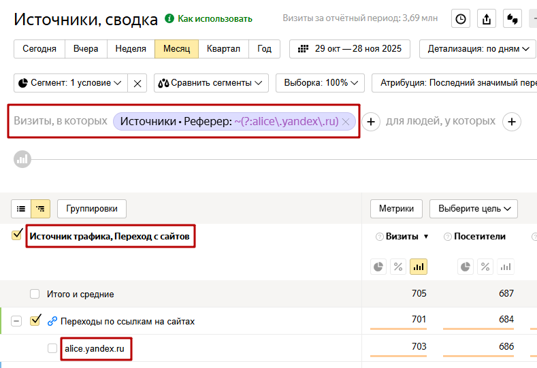Show pie chart for Визиты column
537x368 pixels.
point(378,267)
